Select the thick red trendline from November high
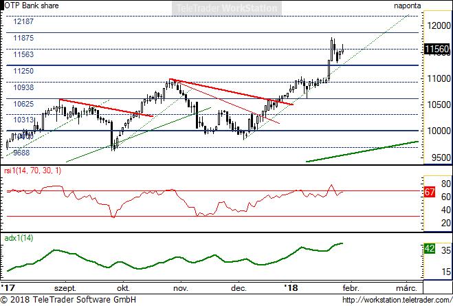This screenshot has height=306, width=453. coord(231,91)
